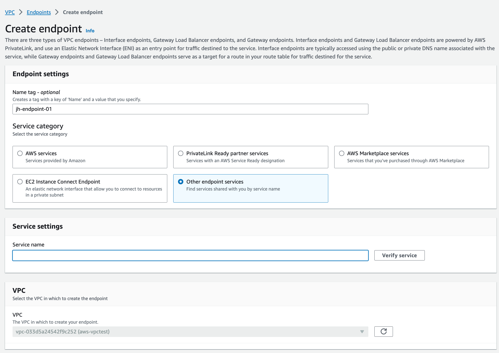This screenshot has height=353, width=499.
Task: Click the VPC dropdown chevron arrow
Action: pos(362,332)
